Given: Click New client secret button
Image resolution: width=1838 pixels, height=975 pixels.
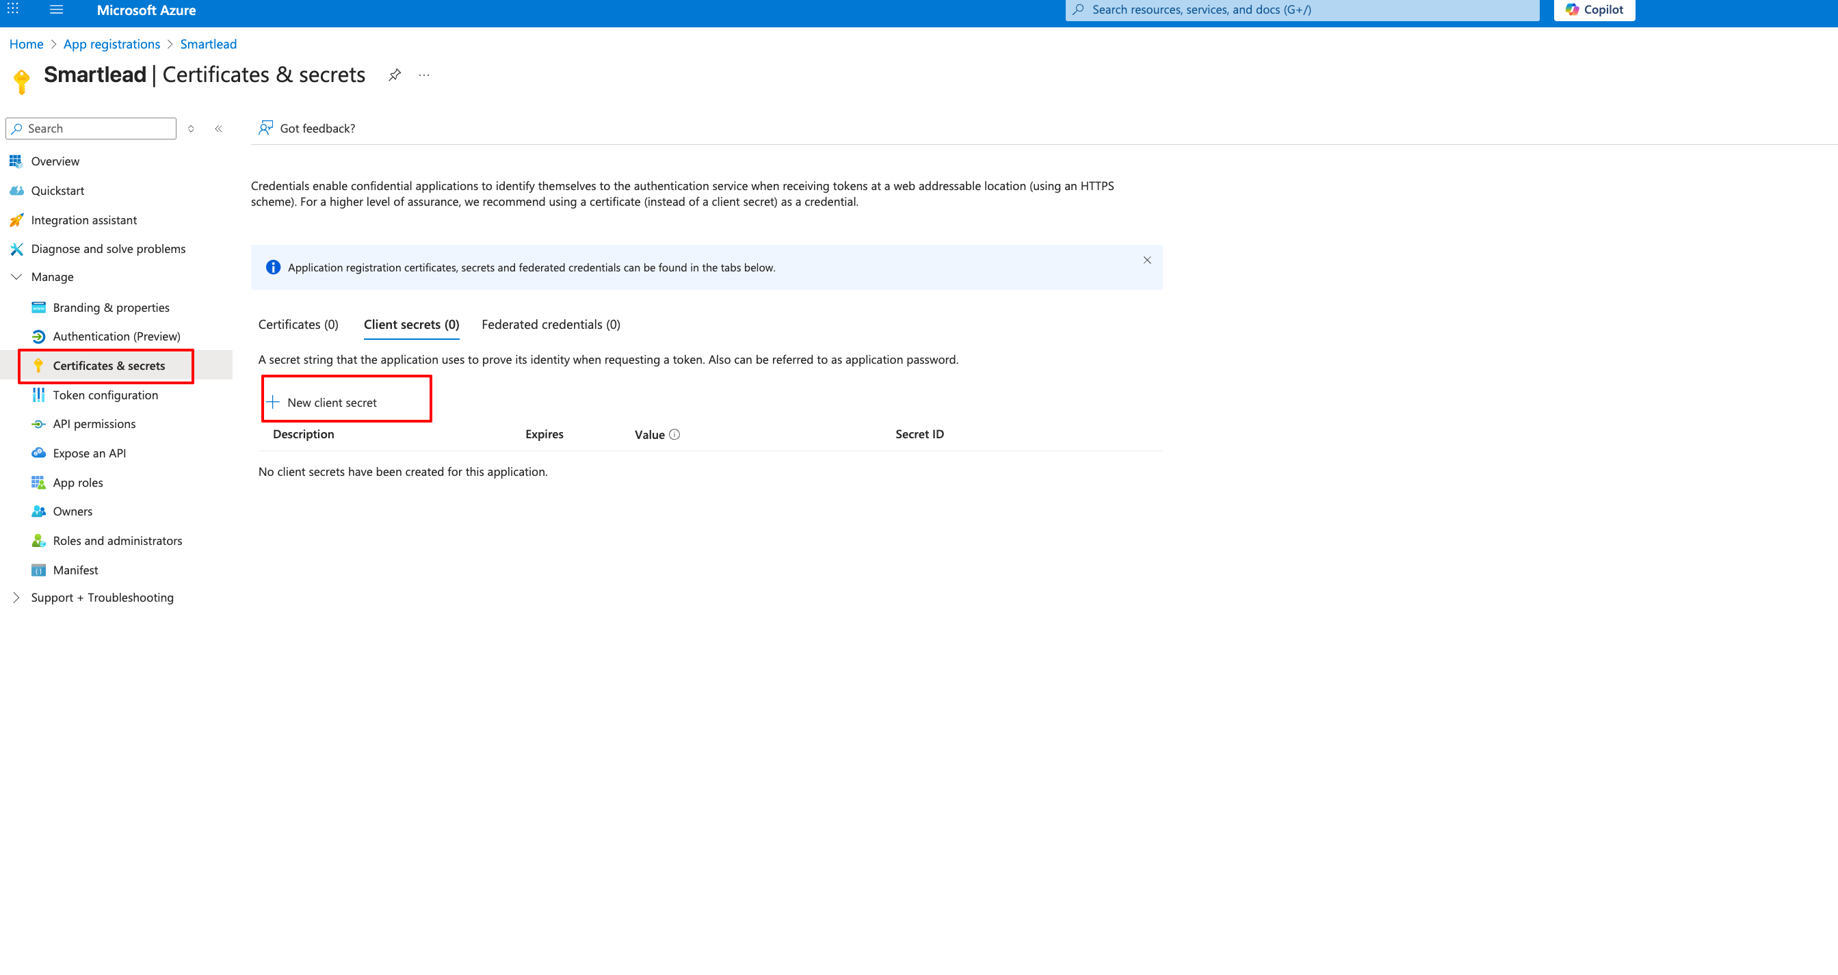Looking at the screenshot, I should coord(321,402).
